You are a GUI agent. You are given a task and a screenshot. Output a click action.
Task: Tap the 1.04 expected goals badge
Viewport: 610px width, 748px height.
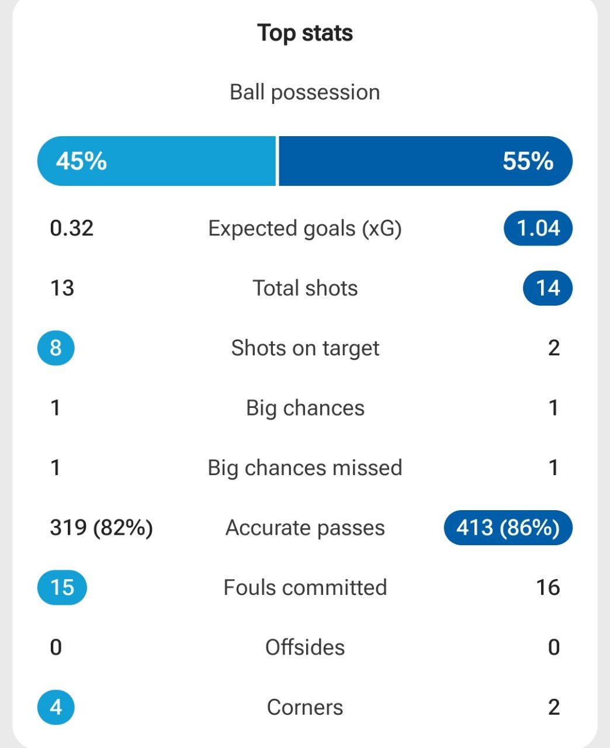click(538, 228)
